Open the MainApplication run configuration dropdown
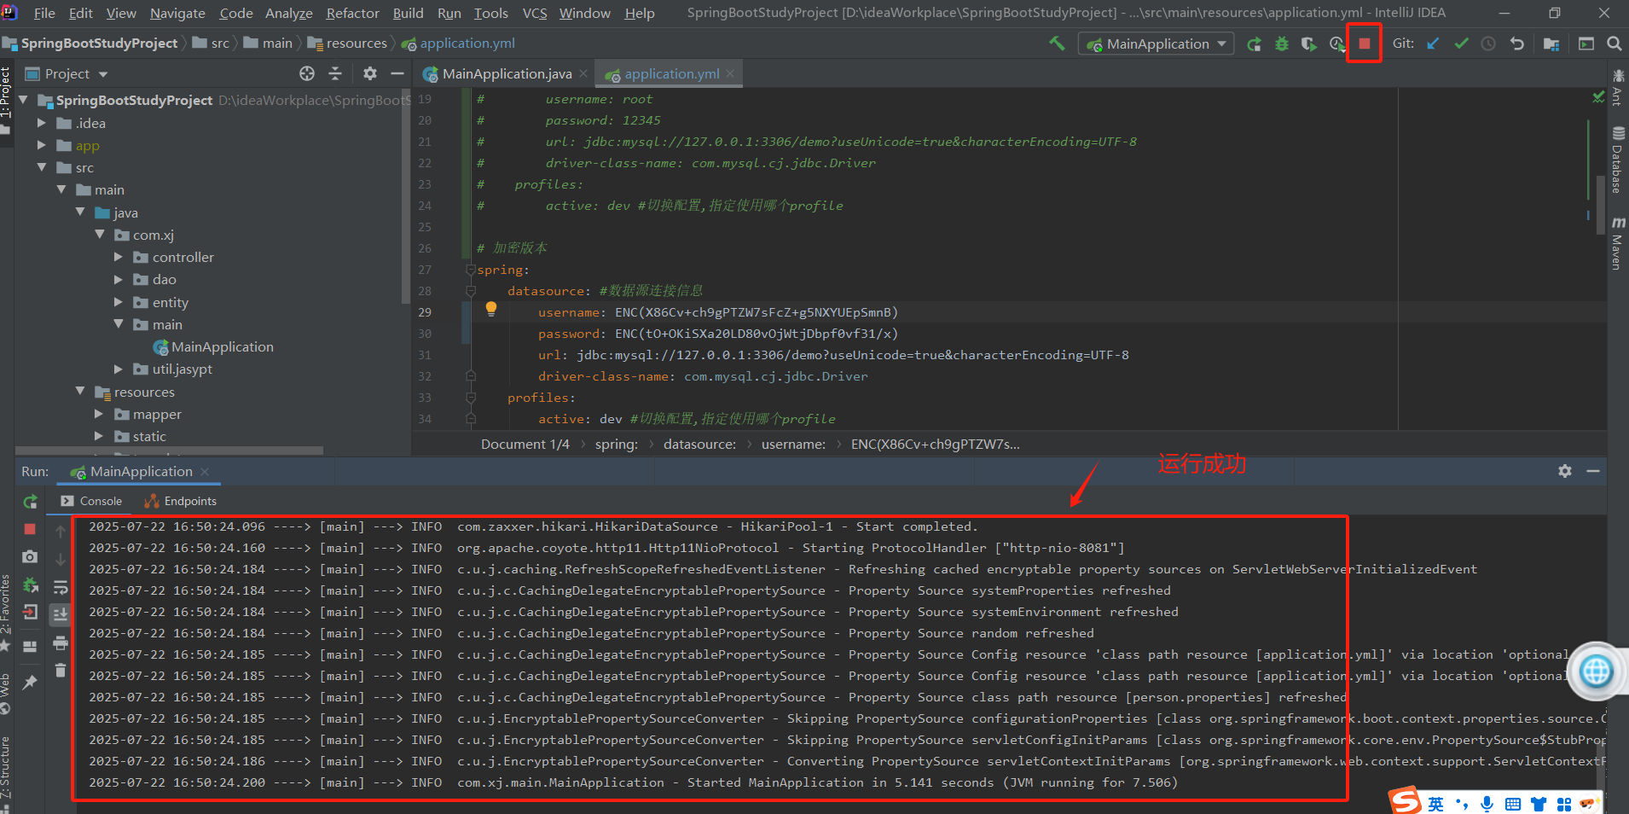Viewport: 1629px width, 814px height. tap(1156, 44)
